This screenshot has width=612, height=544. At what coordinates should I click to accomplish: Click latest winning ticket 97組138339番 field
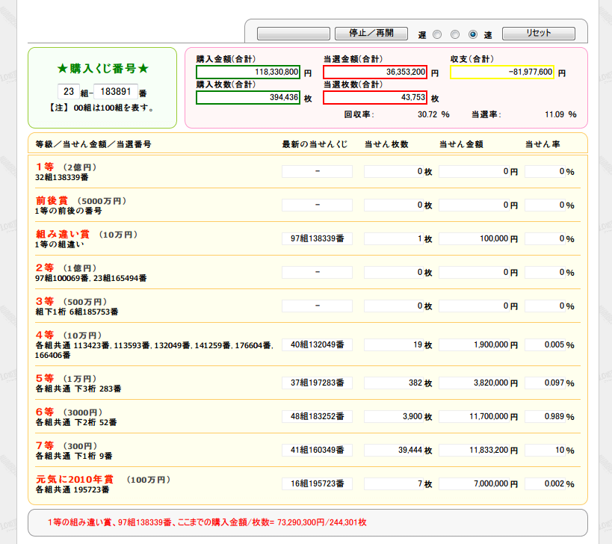coord(318,239)
